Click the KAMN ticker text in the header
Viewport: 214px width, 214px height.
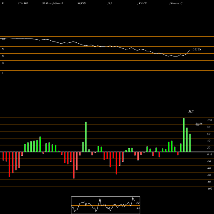tap(143, 3)
